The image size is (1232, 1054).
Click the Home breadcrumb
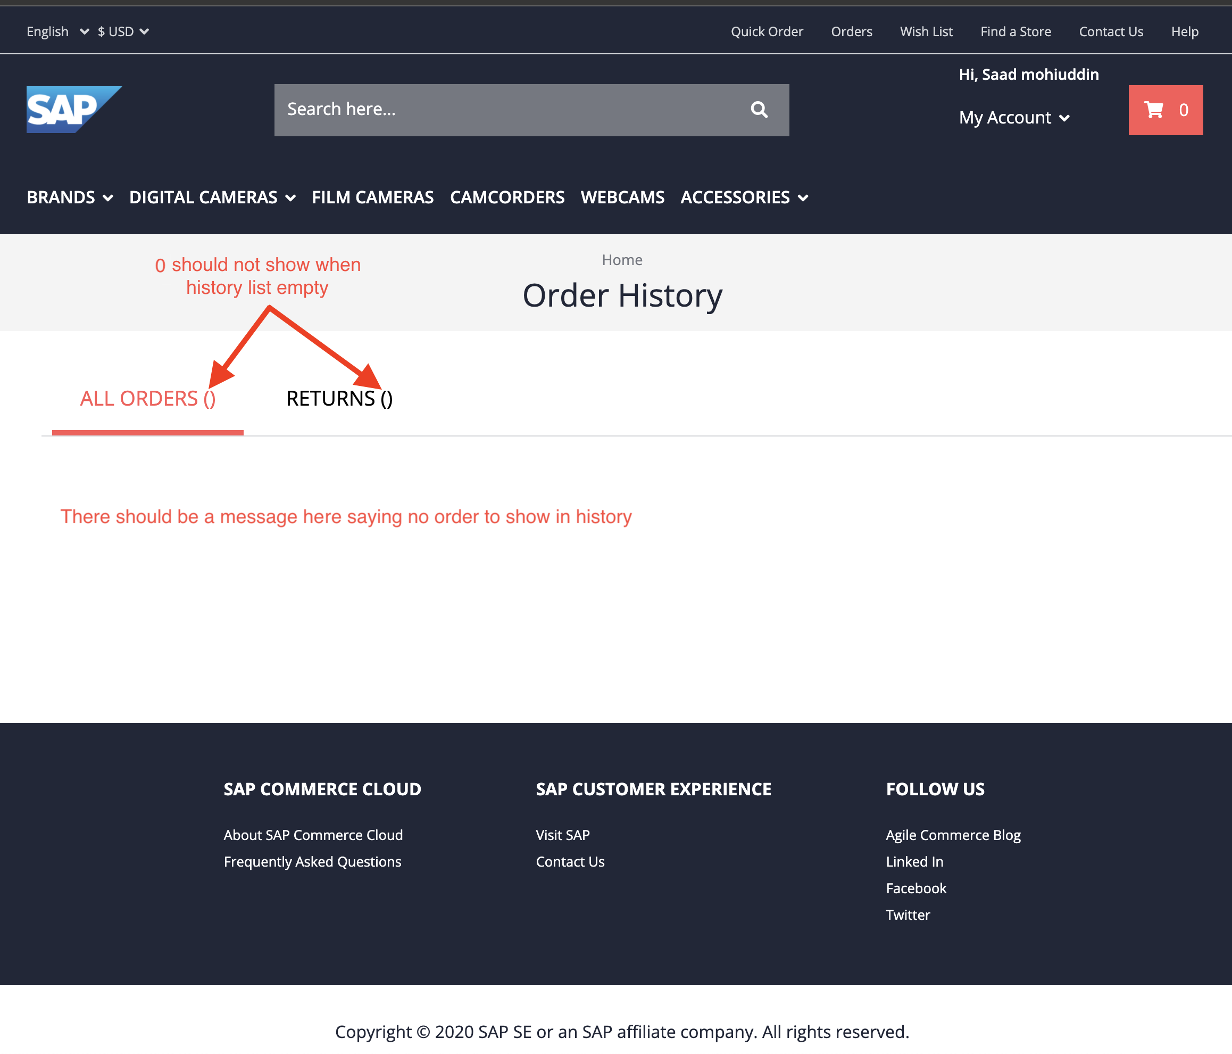point(622,260)
